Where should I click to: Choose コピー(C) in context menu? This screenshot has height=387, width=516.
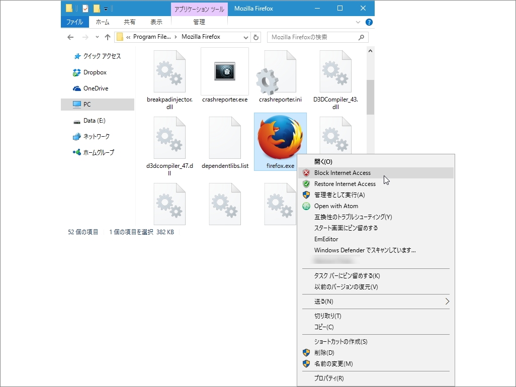tap(376, 327)
